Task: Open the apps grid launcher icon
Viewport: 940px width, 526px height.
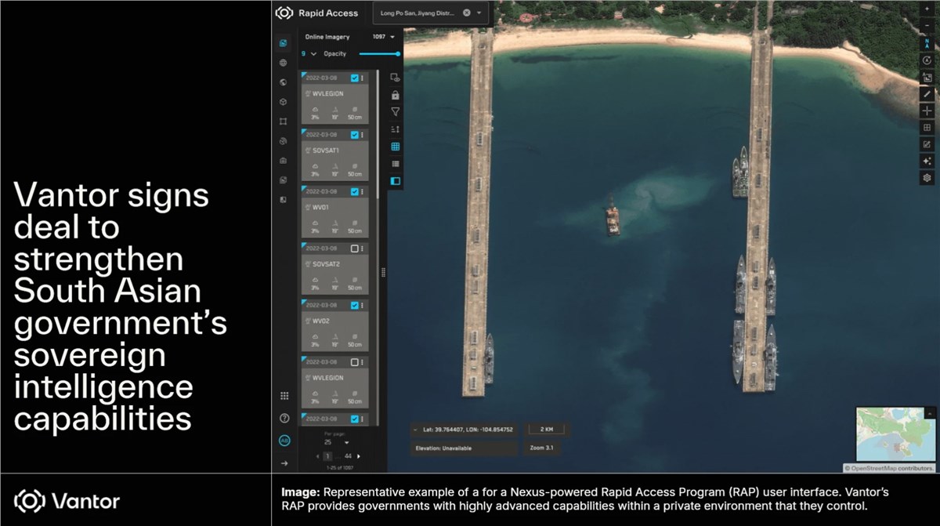Action: click(284, 397)
